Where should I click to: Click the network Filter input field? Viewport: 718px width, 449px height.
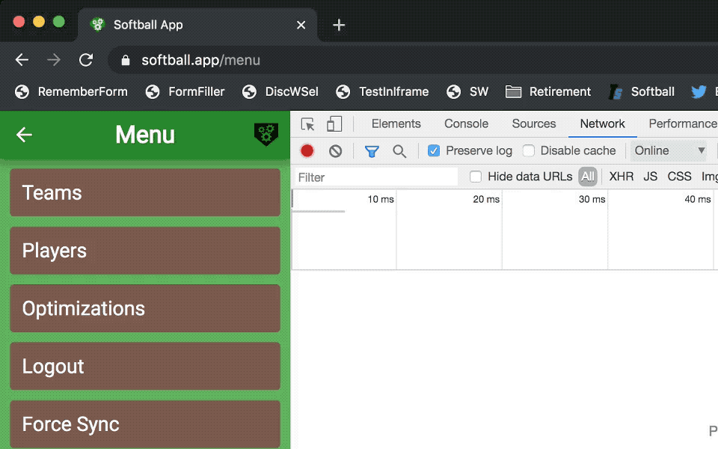click(x=375, y=177)
